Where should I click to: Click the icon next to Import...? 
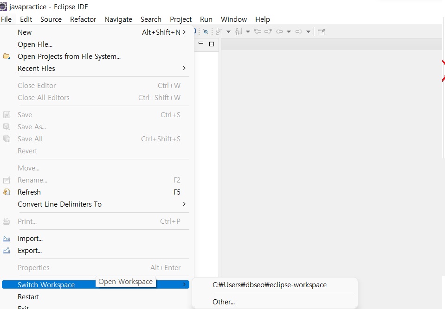[x=6, y=239]
